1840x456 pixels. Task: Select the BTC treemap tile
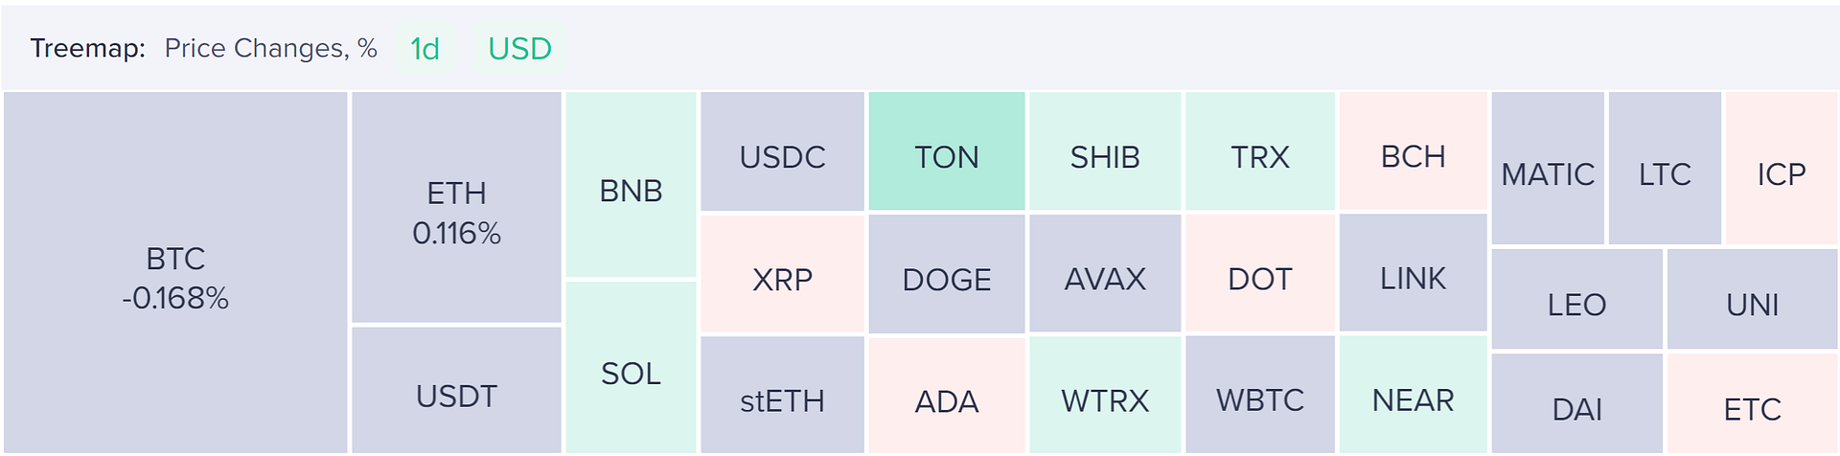175,272
